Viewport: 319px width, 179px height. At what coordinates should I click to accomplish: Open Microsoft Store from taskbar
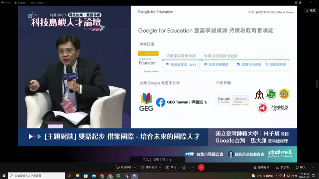click(x=86, y=176)
